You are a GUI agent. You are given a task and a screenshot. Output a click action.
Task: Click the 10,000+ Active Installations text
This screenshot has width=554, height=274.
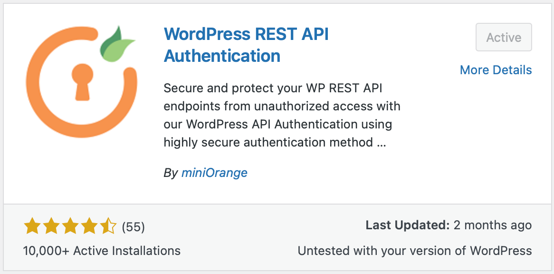[102, 250]
